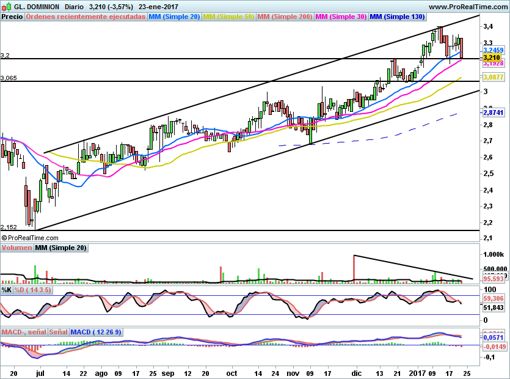Click the Volumen indicator label
The width and height of the screenshot is (510, 379).
[16, 248]
